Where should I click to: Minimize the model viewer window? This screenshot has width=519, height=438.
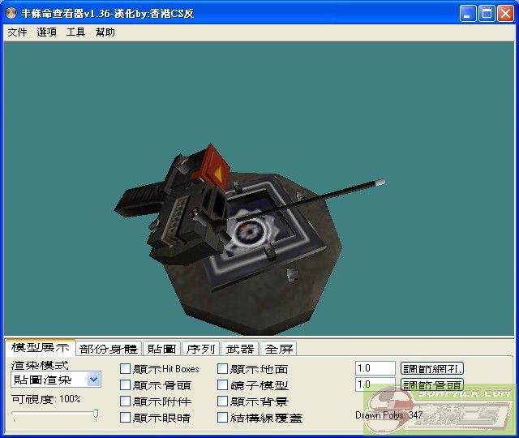(467, 14)
